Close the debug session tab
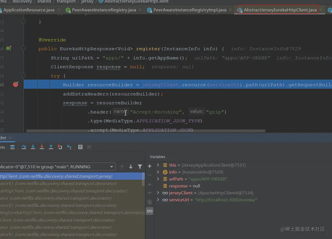 click(10, 138)
